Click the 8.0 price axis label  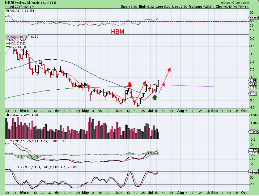252,54
